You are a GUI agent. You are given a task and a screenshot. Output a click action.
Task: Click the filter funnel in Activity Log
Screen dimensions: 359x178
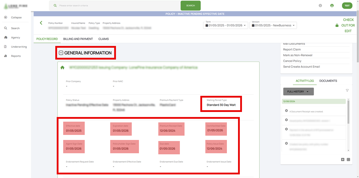347,90
